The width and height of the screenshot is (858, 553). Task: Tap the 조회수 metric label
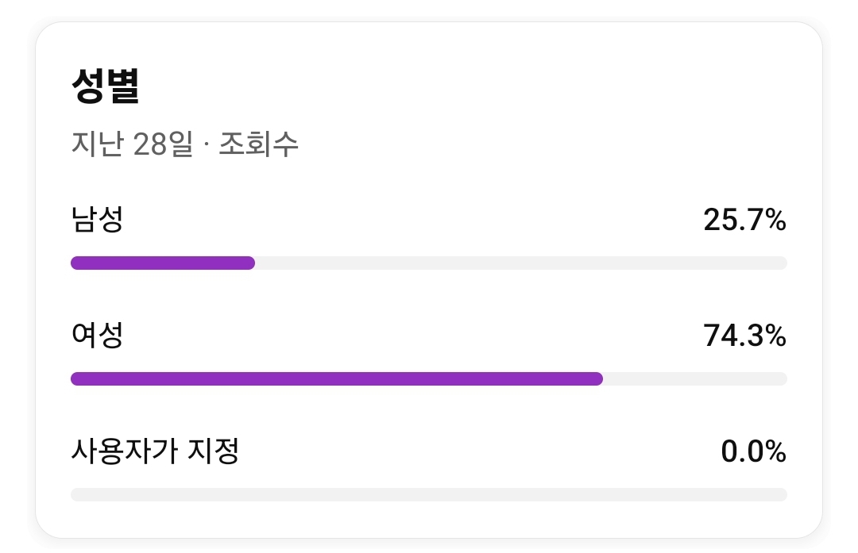point(258,144)
